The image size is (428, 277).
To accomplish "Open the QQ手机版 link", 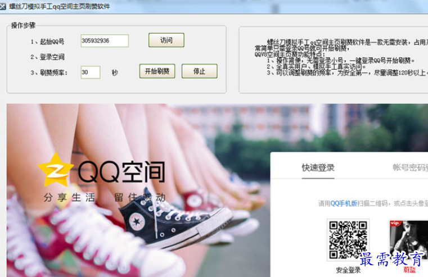I will coord(344,203).
